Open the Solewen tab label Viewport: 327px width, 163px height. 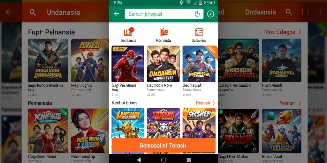199,40
